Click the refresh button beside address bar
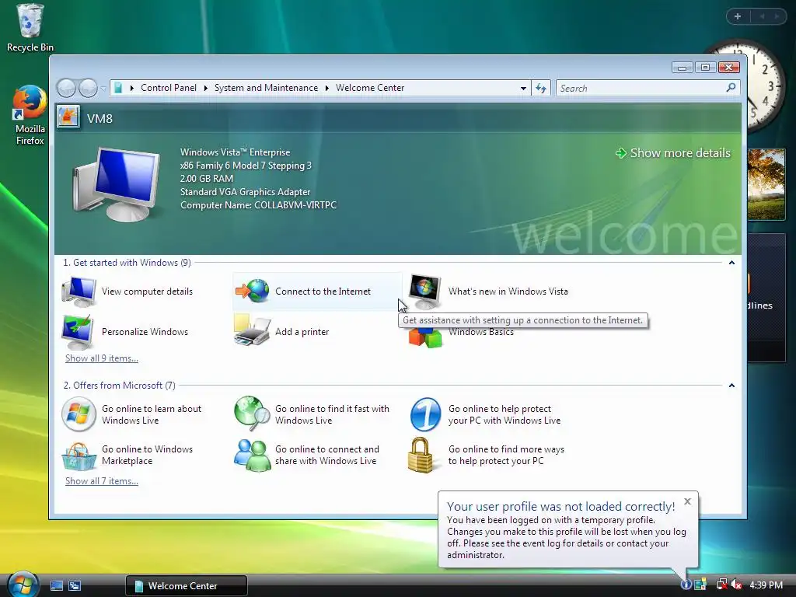The height and width of the screenshot is (597, 796). point(541,89)
